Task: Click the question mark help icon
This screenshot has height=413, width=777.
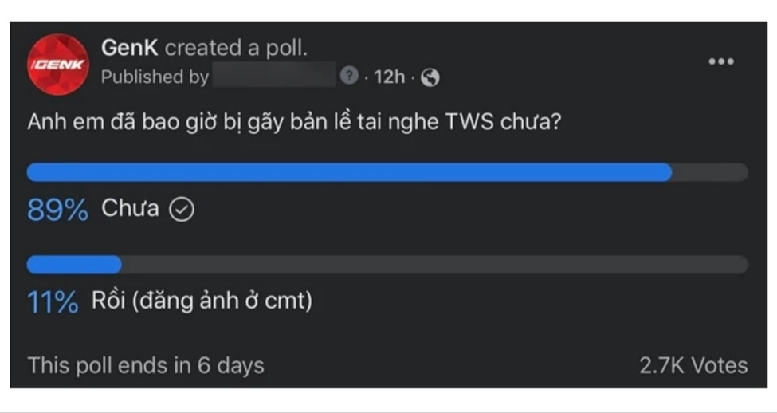Action: tap(348, 77)
